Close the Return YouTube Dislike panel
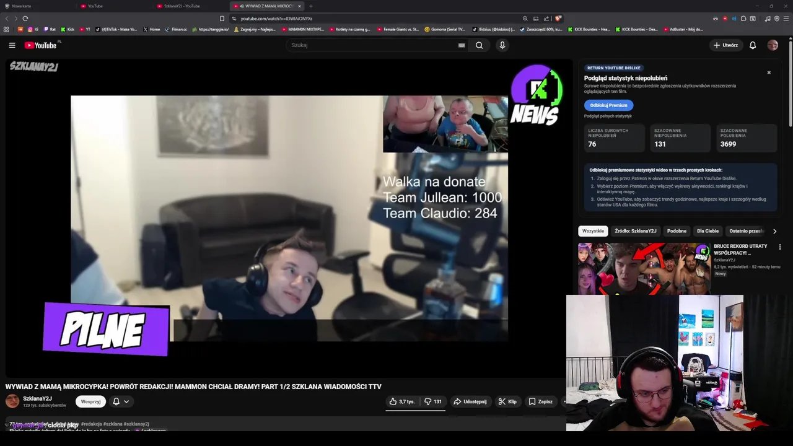 coord(769,72)
